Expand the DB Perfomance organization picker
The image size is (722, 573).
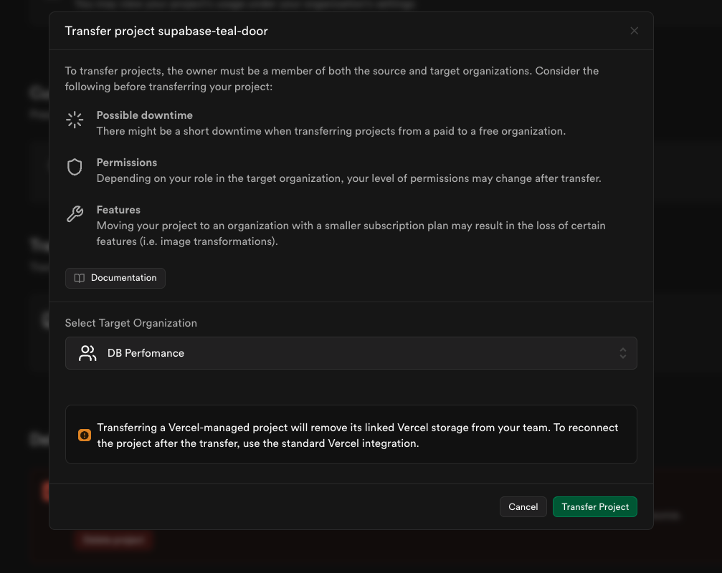[351, 353]
